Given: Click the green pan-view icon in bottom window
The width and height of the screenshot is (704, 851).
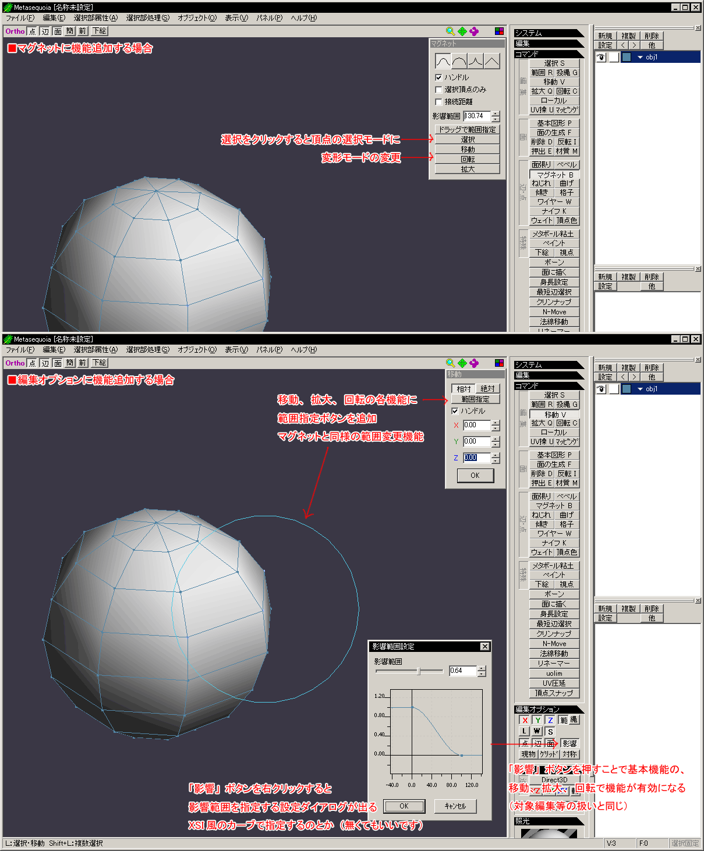Looking at the screenshot, I should [462, 363].
